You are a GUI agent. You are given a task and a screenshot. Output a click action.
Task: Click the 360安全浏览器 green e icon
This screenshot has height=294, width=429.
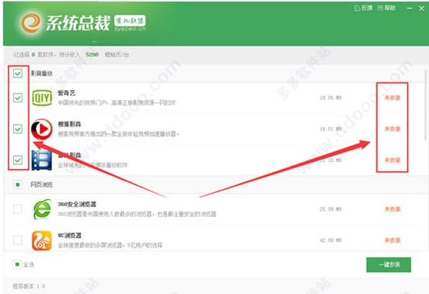43,209
